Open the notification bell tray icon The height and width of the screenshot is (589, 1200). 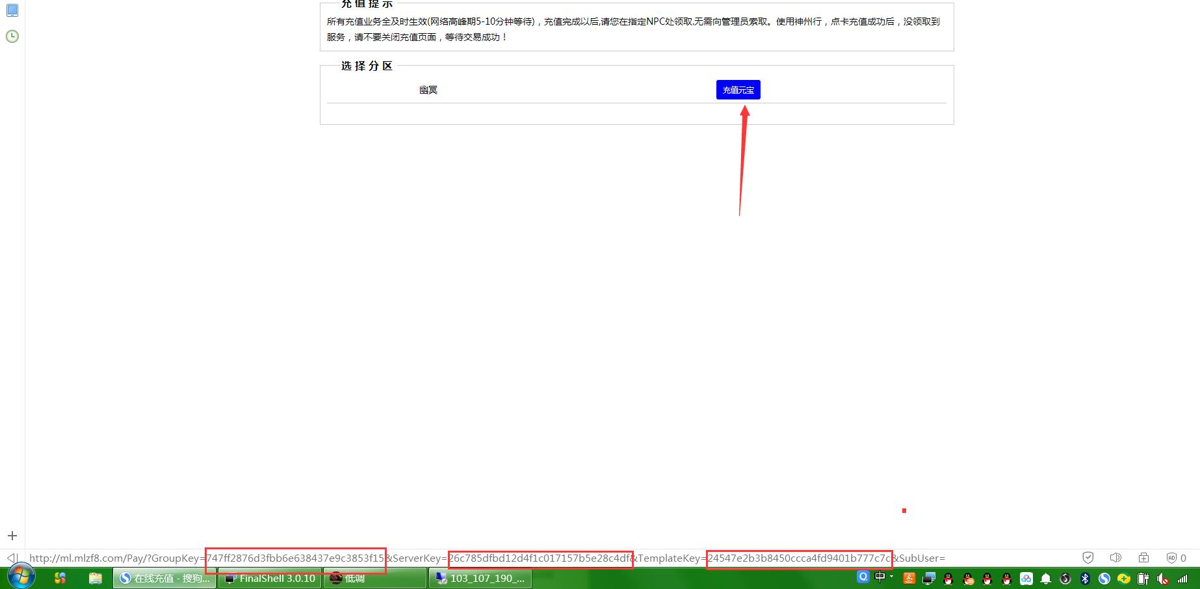(x=1045, y=579)
